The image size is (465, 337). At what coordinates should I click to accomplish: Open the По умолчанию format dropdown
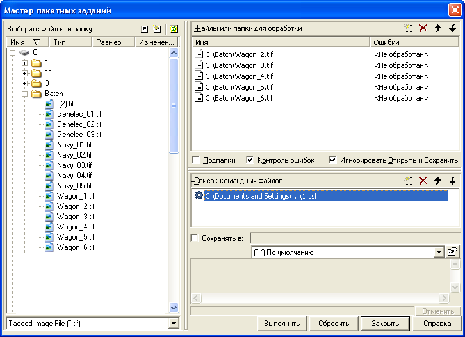point(439,252)
